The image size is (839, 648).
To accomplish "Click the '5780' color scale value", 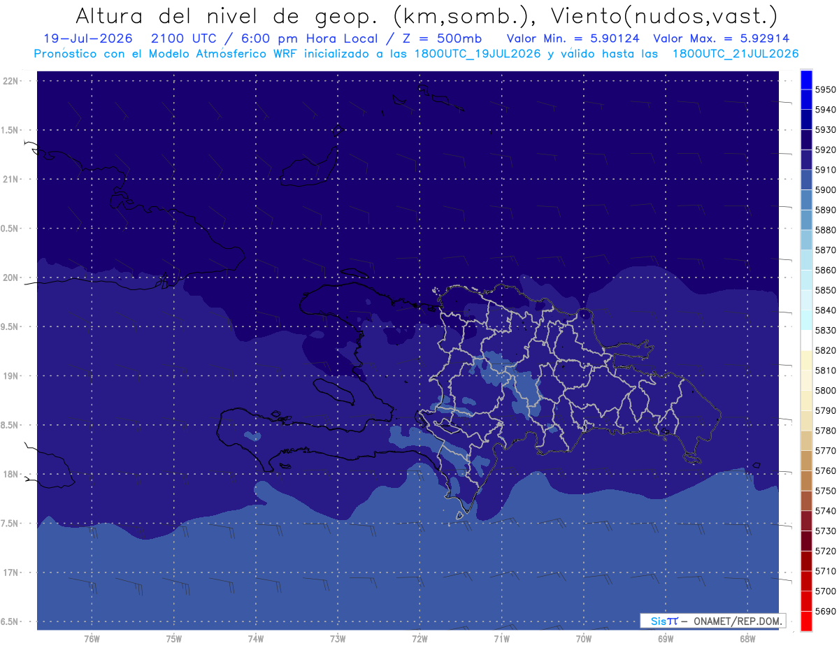I will tap(826, 431).
